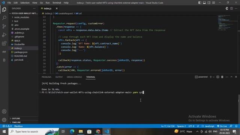The height and width of the screenshot is (135, 240).
Task: Click the open changes icon in editor toolbar
Action: [227, 8]
